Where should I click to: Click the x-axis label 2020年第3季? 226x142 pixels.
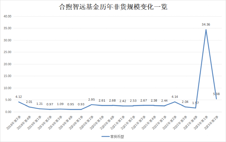click(x=97, y=122)
